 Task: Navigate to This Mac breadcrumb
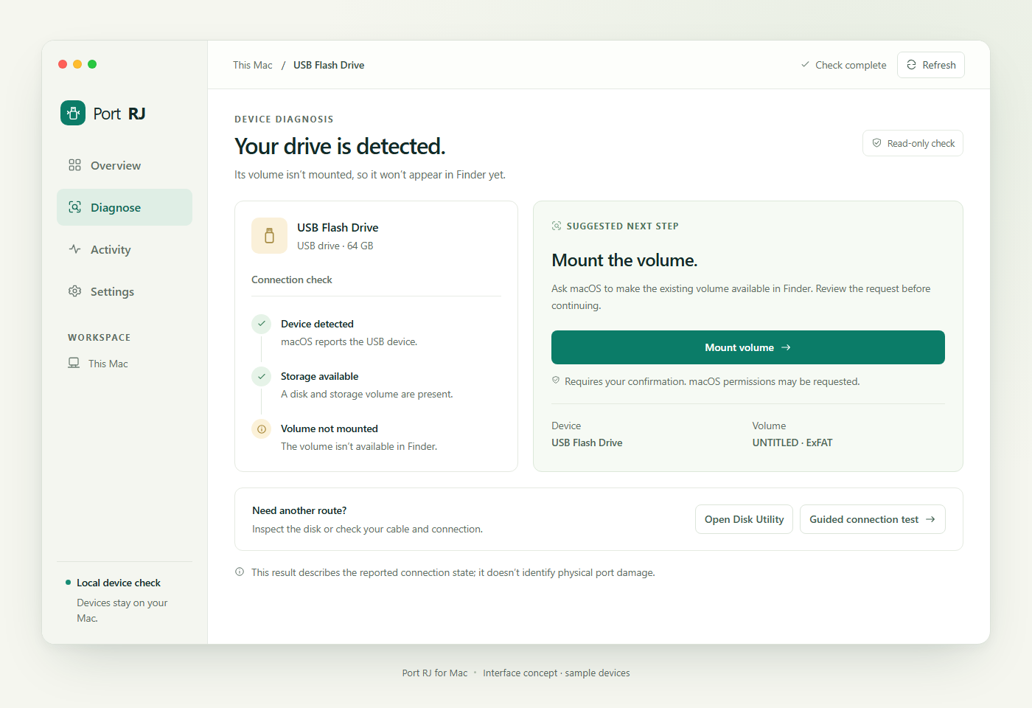tap(253, 65)
